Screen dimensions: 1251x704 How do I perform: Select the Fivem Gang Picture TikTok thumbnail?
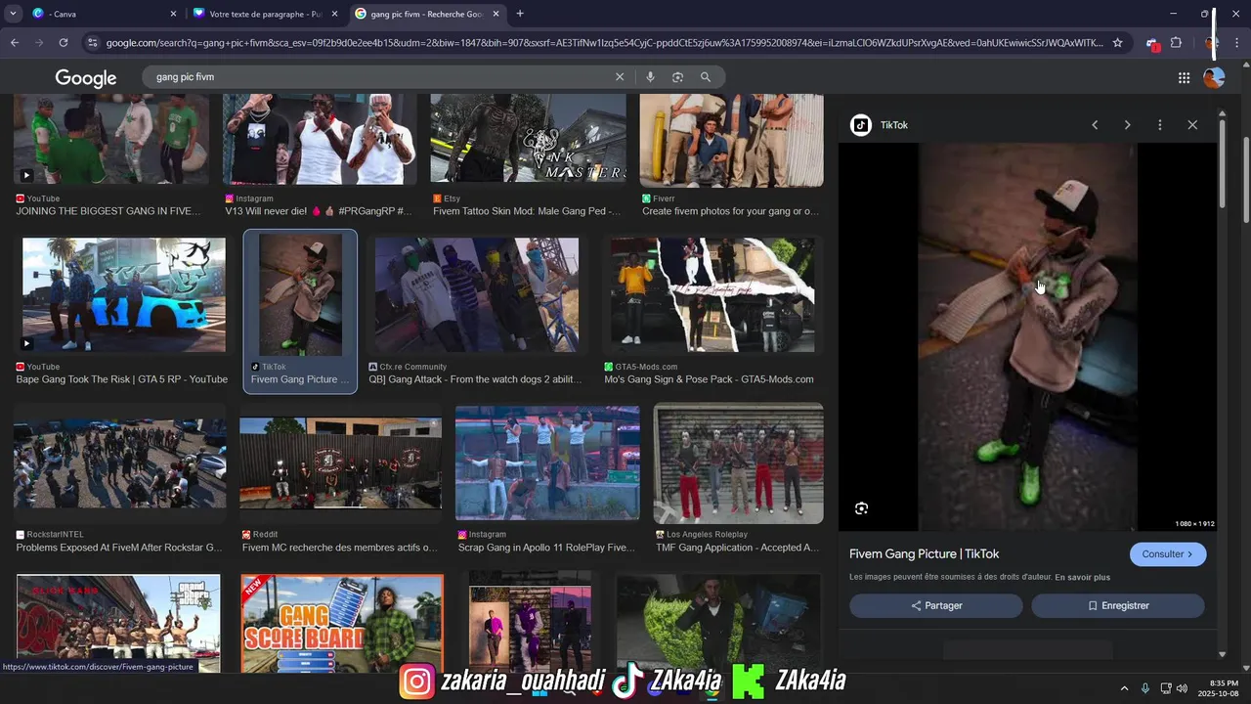(x=300, y=294)
